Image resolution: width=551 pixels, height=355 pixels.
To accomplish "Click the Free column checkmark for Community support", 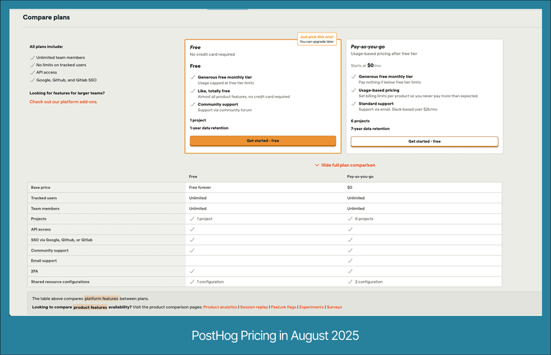I will tap(192, 250).
